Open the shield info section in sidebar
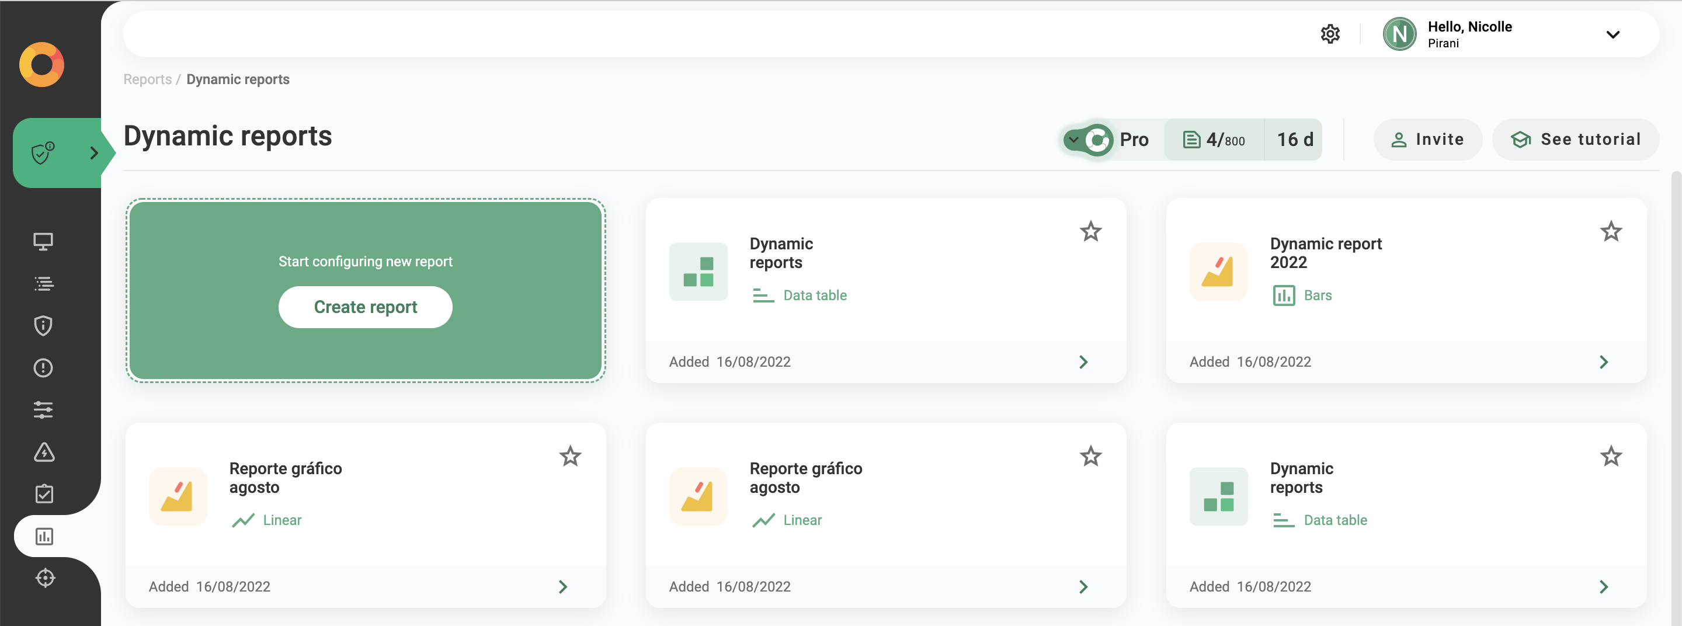 [x=43, y=326]
